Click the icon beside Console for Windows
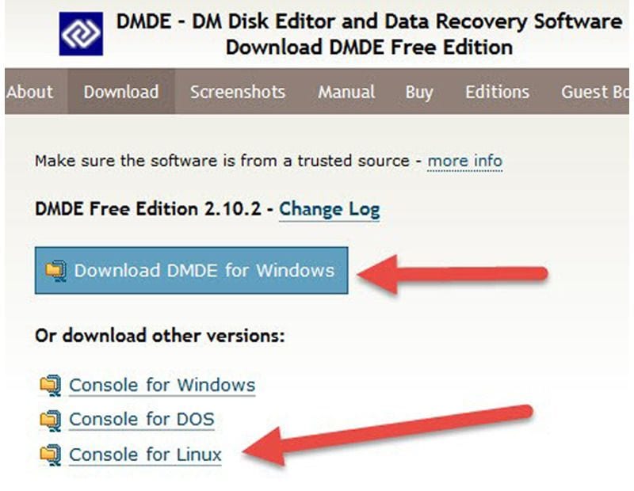Viewport: 634px width, 491px height. point(50,386)
